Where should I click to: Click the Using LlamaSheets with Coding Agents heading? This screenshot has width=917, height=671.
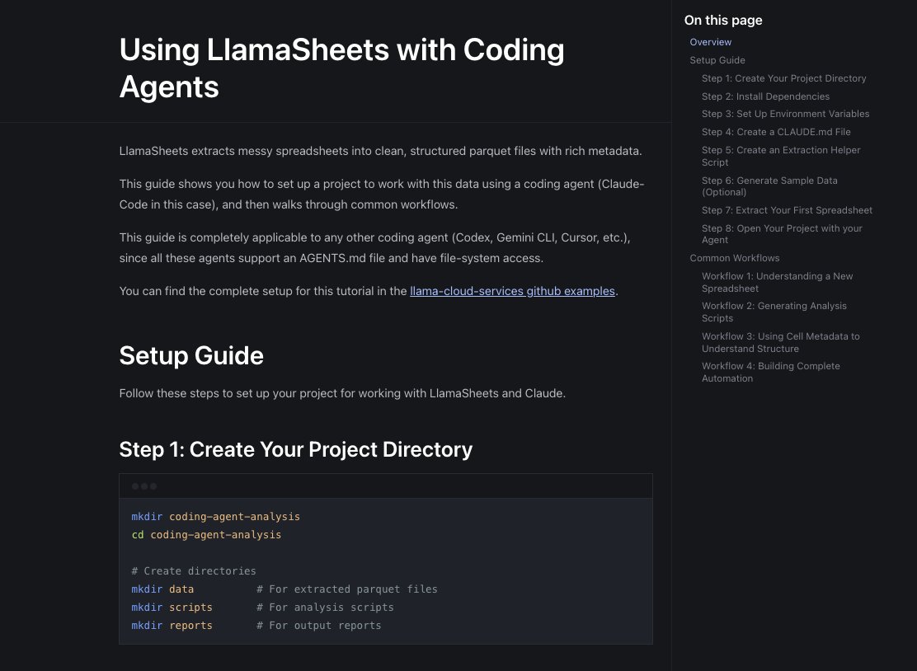[342, 68]
